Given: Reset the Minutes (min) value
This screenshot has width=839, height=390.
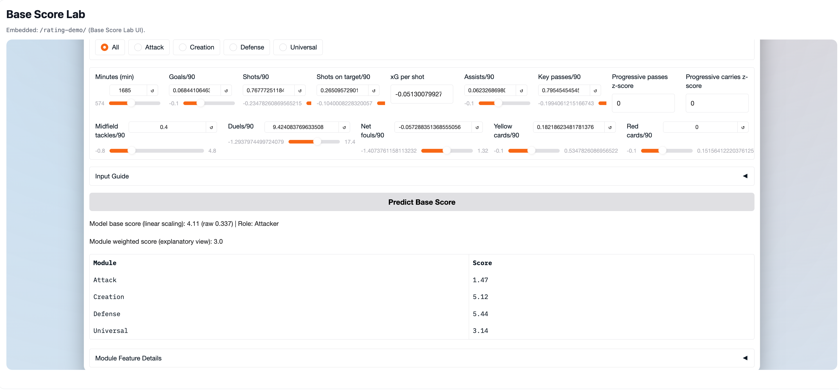Looking at the screenshot, I should tap(152, 90).
